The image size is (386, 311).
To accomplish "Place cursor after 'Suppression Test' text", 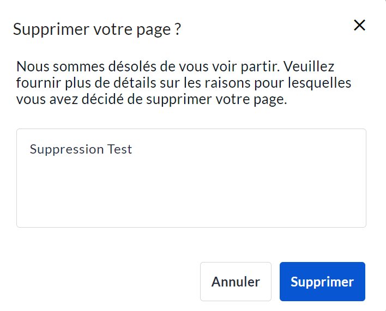I will pos(133,149).
